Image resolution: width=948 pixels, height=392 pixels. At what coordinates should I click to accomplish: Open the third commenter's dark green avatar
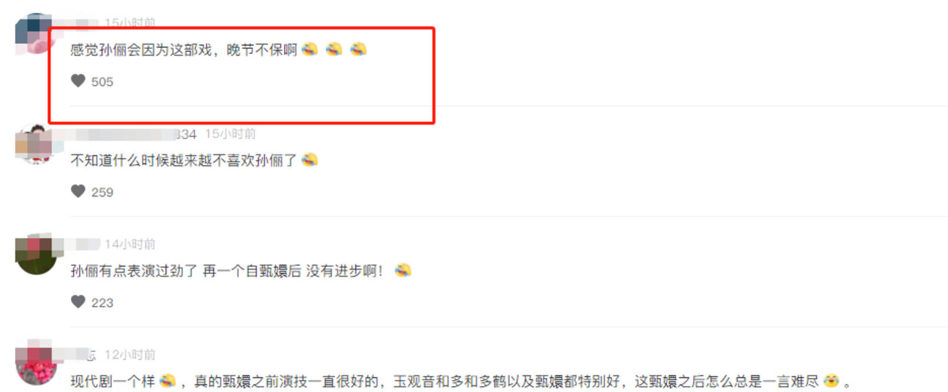coord(36,255)
